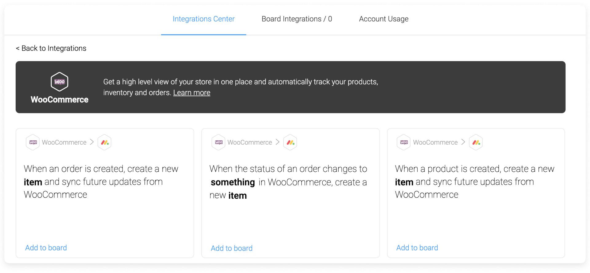The width and height of the screenshot is (590, 273).
Task: Click the monday.com icon on the status-changes card
Action: click(x=290, y=142)
